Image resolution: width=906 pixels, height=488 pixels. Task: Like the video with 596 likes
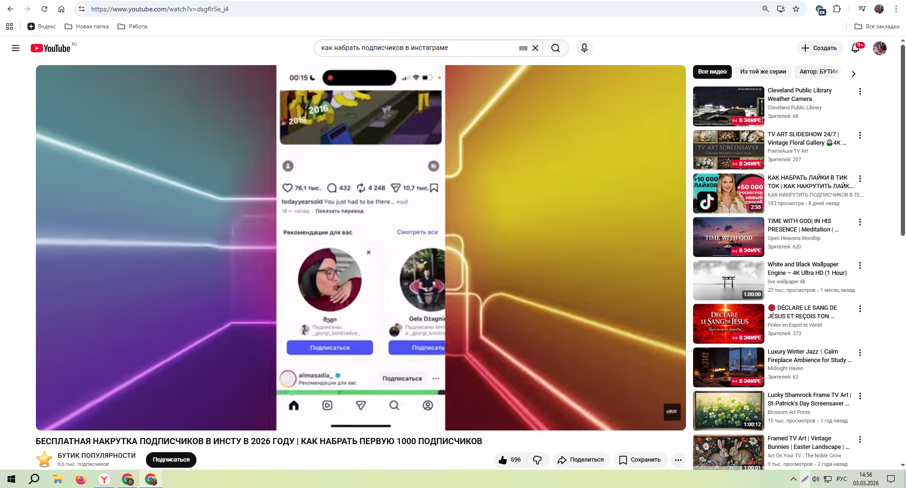[510, 460]
